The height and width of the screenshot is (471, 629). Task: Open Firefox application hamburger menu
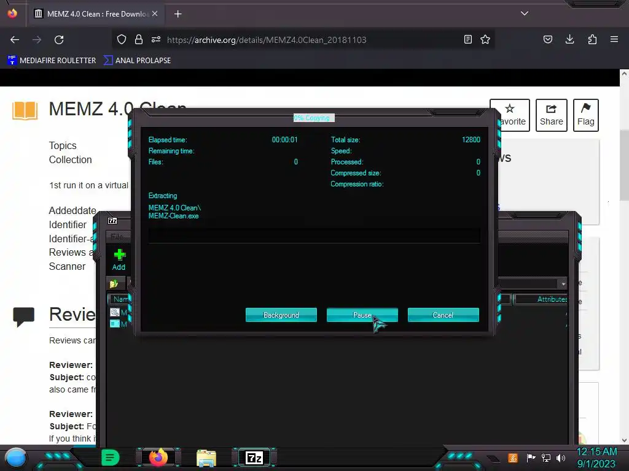614,39
